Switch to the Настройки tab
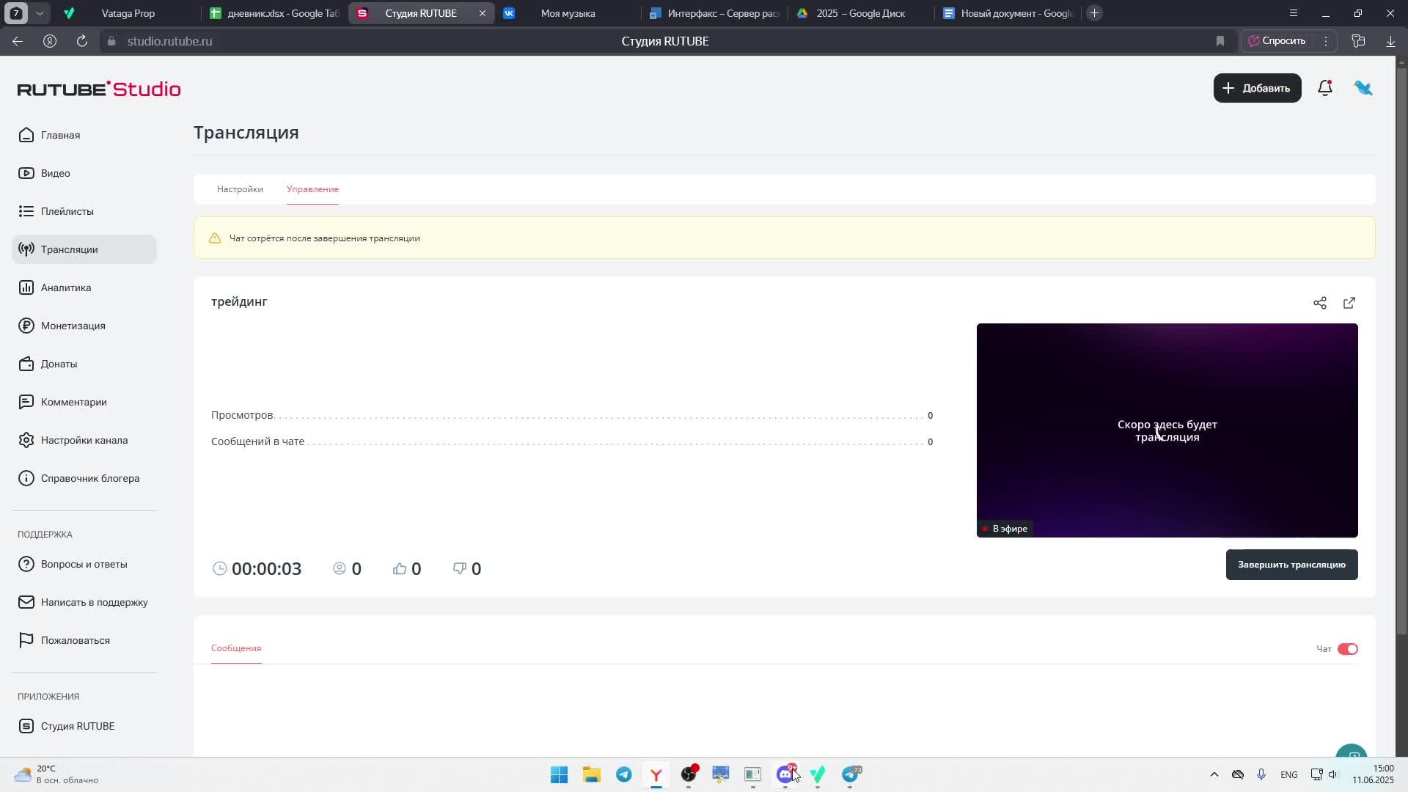 coord(240,189)
